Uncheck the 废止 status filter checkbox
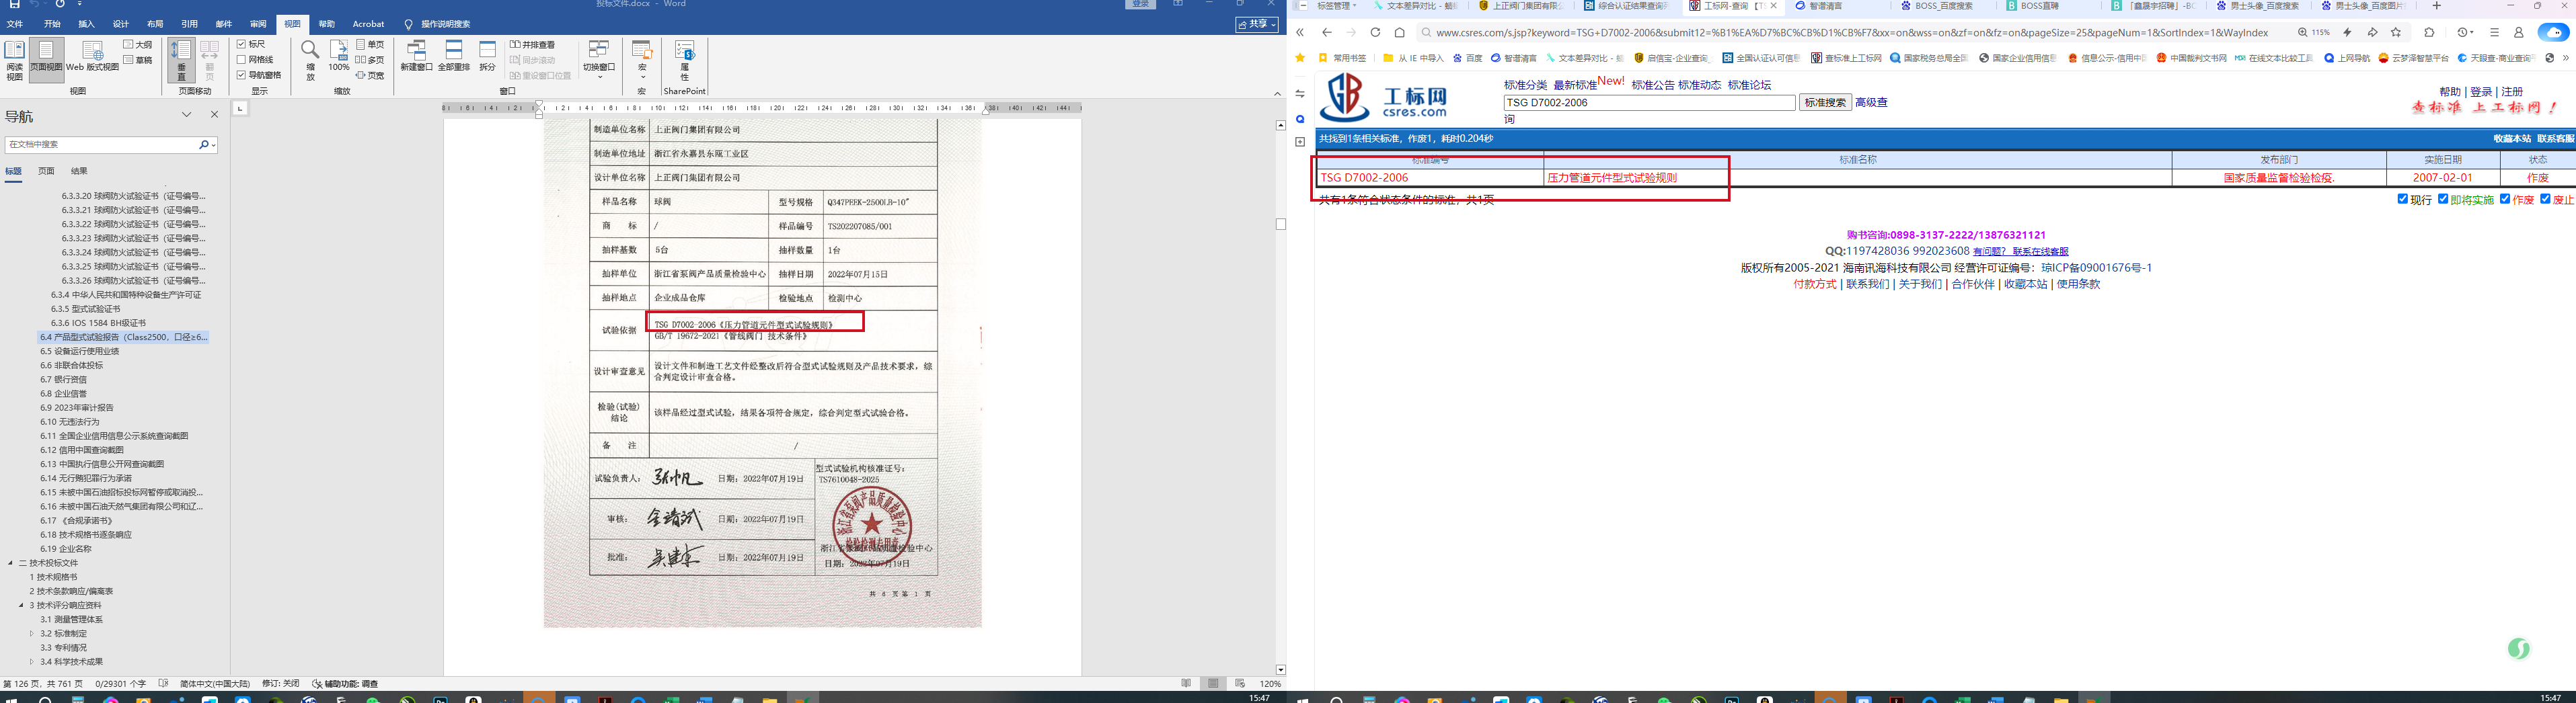Viewport: 2576px width, 703px height. (2545, 200)
